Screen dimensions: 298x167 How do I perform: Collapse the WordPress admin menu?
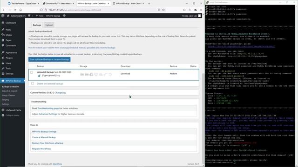pyautogui.click(x=12, y=116)
